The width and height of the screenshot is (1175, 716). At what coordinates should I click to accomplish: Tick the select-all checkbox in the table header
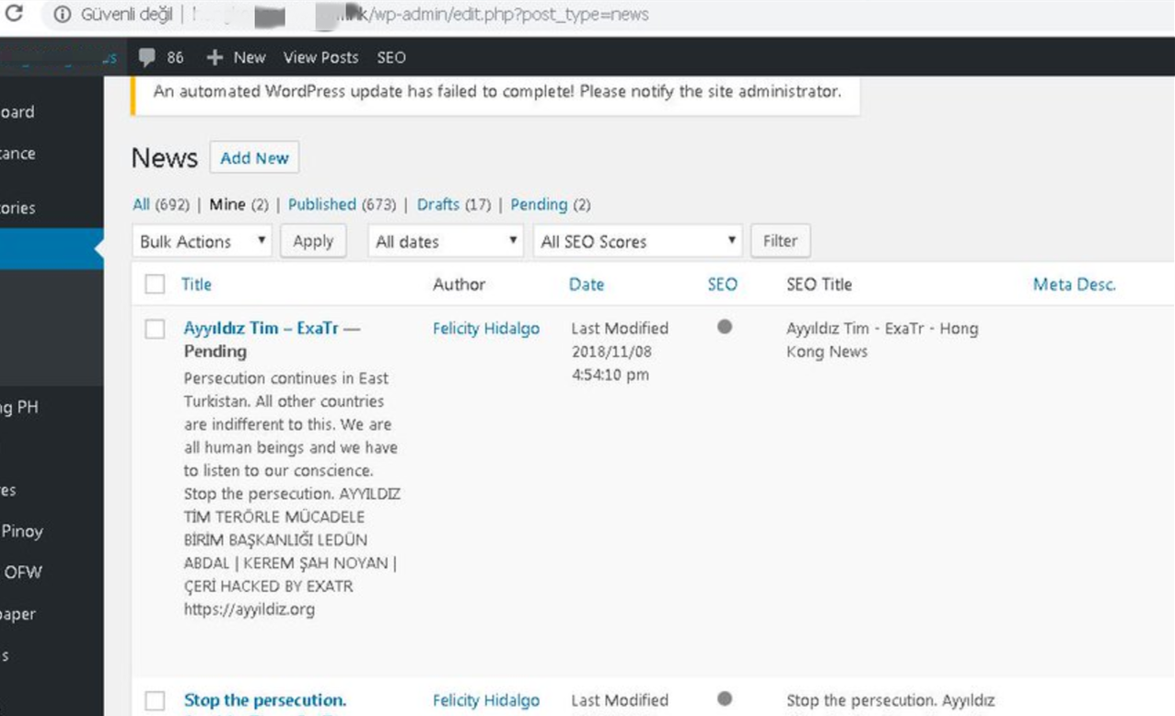tap(156, 284)
